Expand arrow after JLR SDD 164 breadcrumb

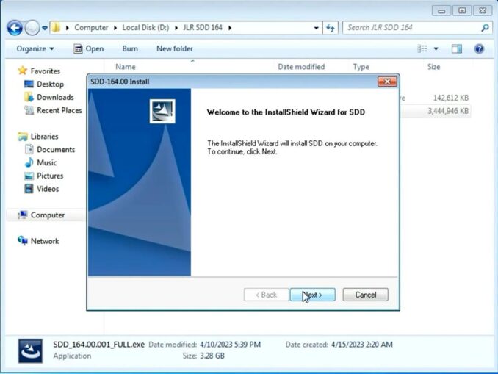click(x=230, y=28)
